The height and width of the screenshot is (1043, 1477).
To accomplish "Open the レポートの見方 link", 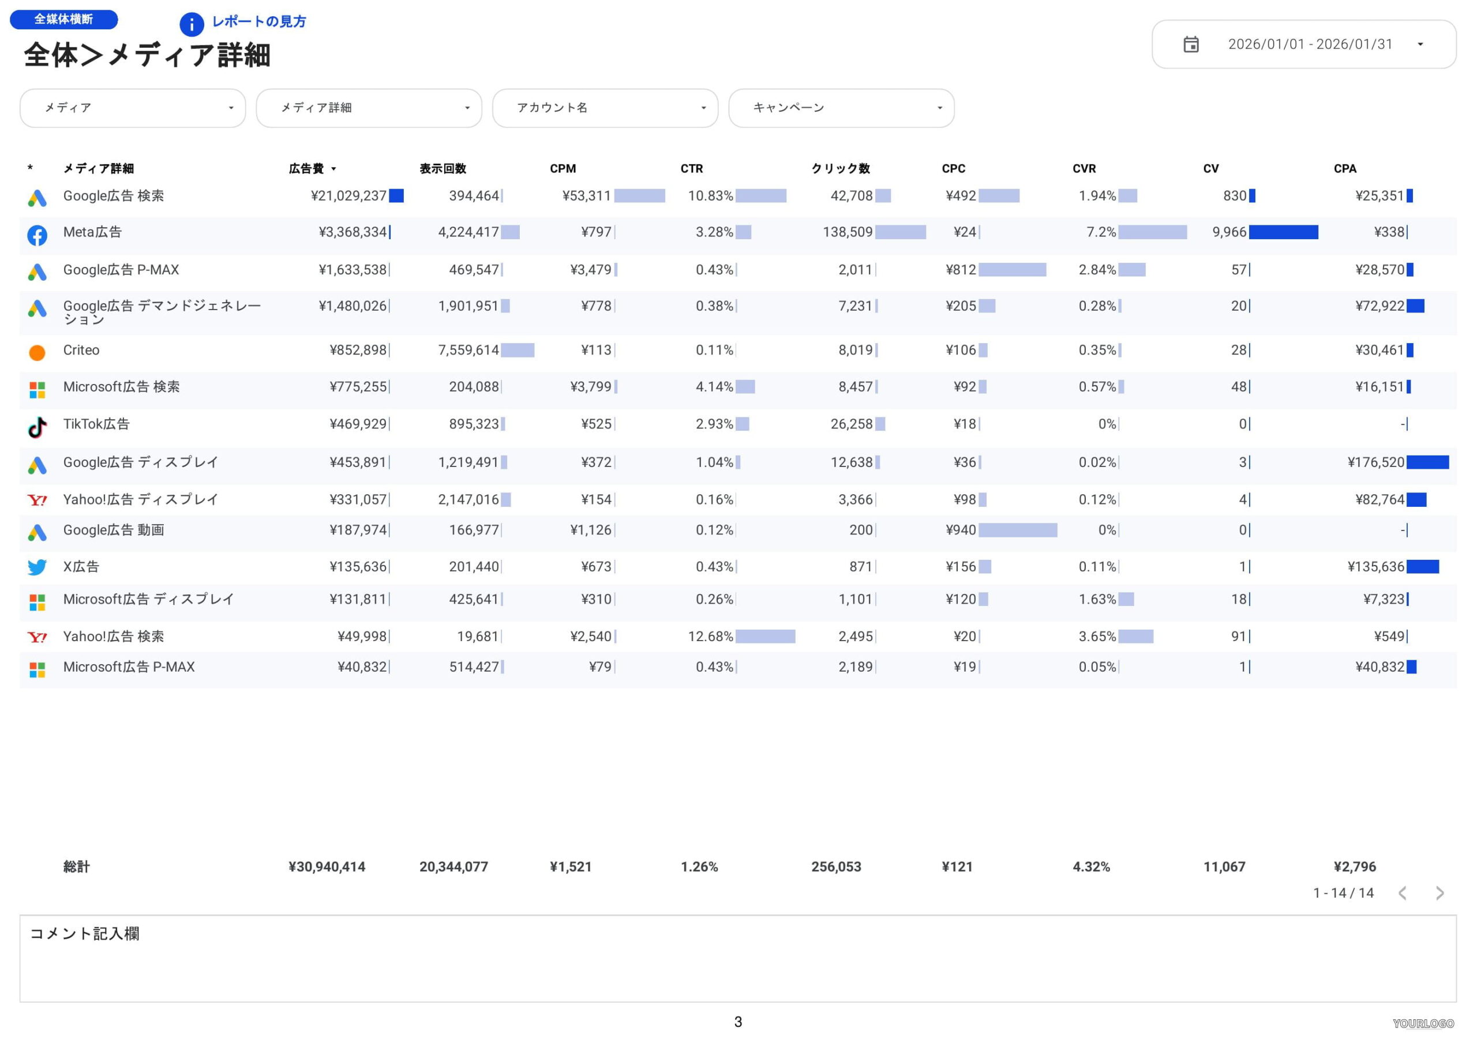I will pyautogui.click(x=258, y=22).
